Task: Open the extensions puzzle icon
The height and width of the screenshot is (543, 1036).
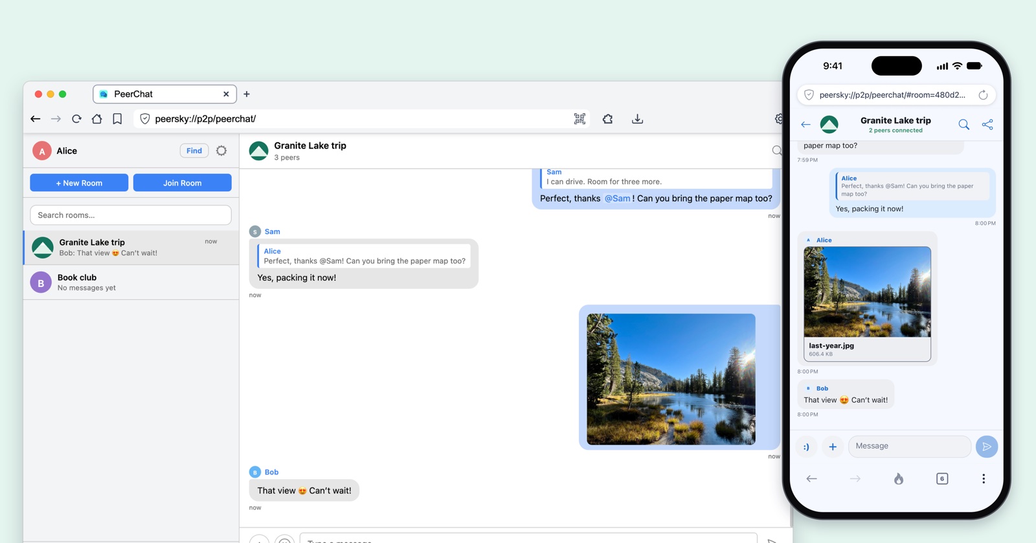Action: [607, 119]
